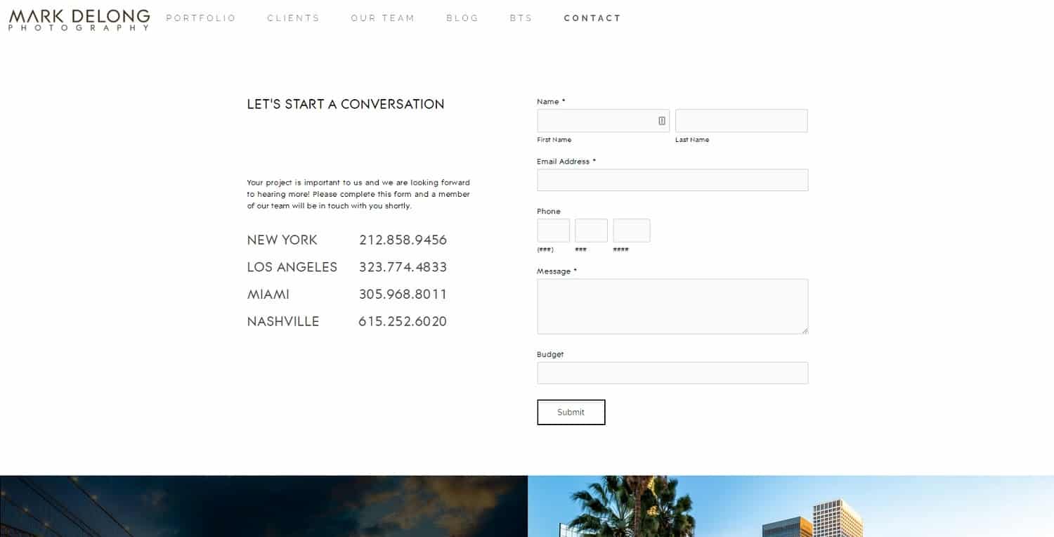Image resolution: width=1054 pixels, height=537 pixels.
Task: Grab the Message box resize handle
Action: pos(805,330)
